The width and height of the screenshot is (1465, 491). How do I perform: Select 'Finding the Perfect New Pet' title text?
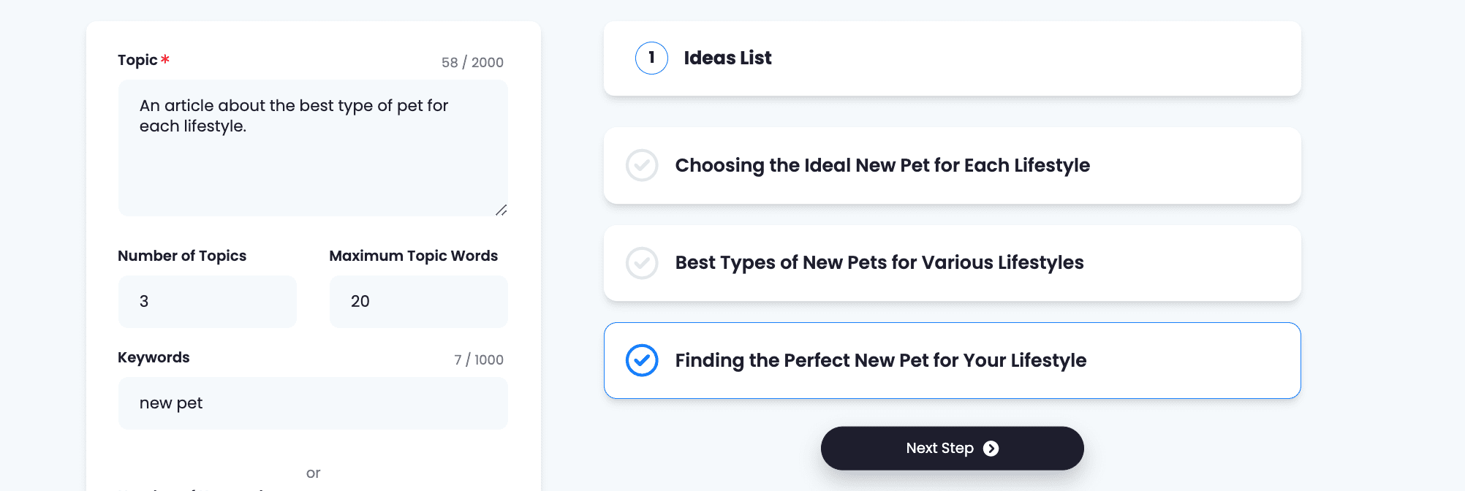pos(881,360)
